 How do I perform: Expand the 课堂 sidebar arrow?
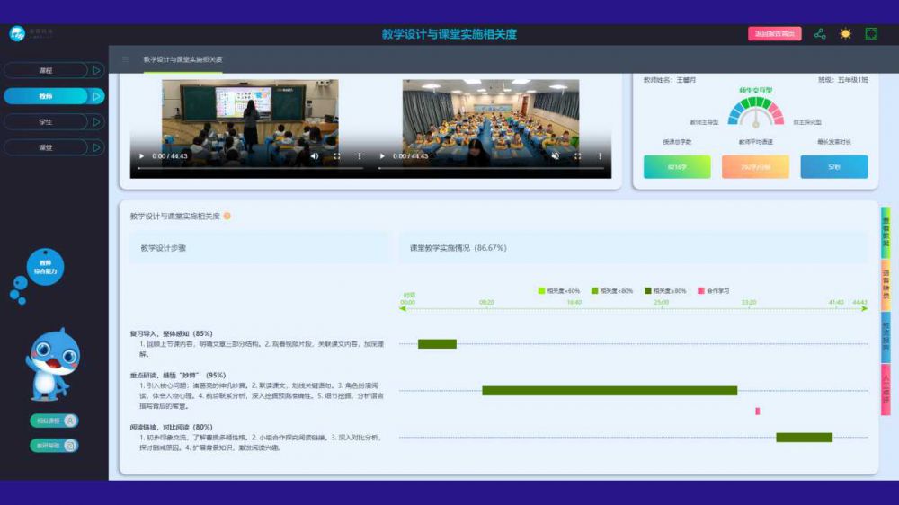tap(96, 147)
